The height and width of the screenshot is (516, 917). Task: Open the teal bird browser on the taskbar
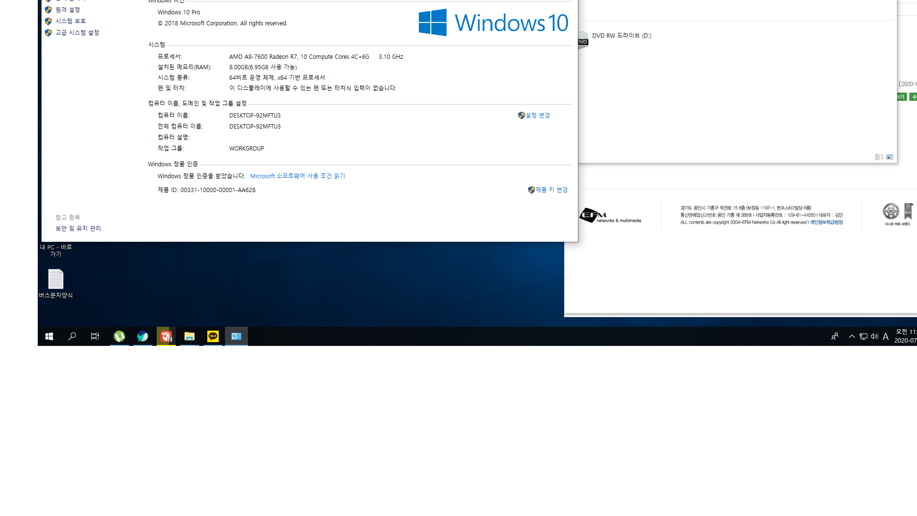(143, 336)
